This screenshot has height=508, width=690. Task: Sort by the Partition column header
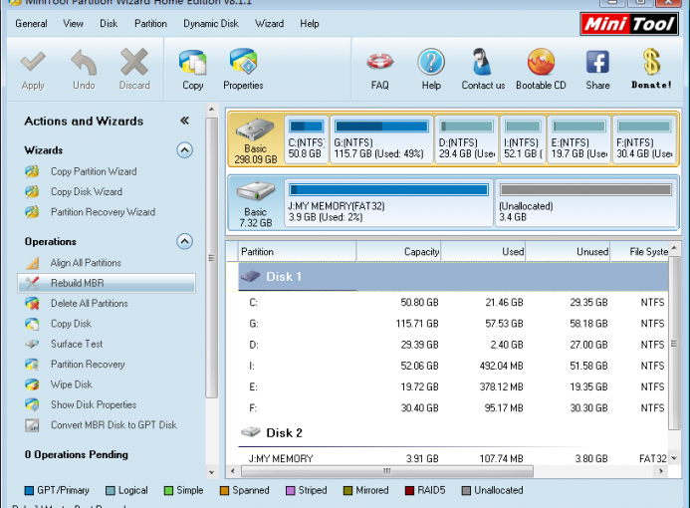point(297,252)
